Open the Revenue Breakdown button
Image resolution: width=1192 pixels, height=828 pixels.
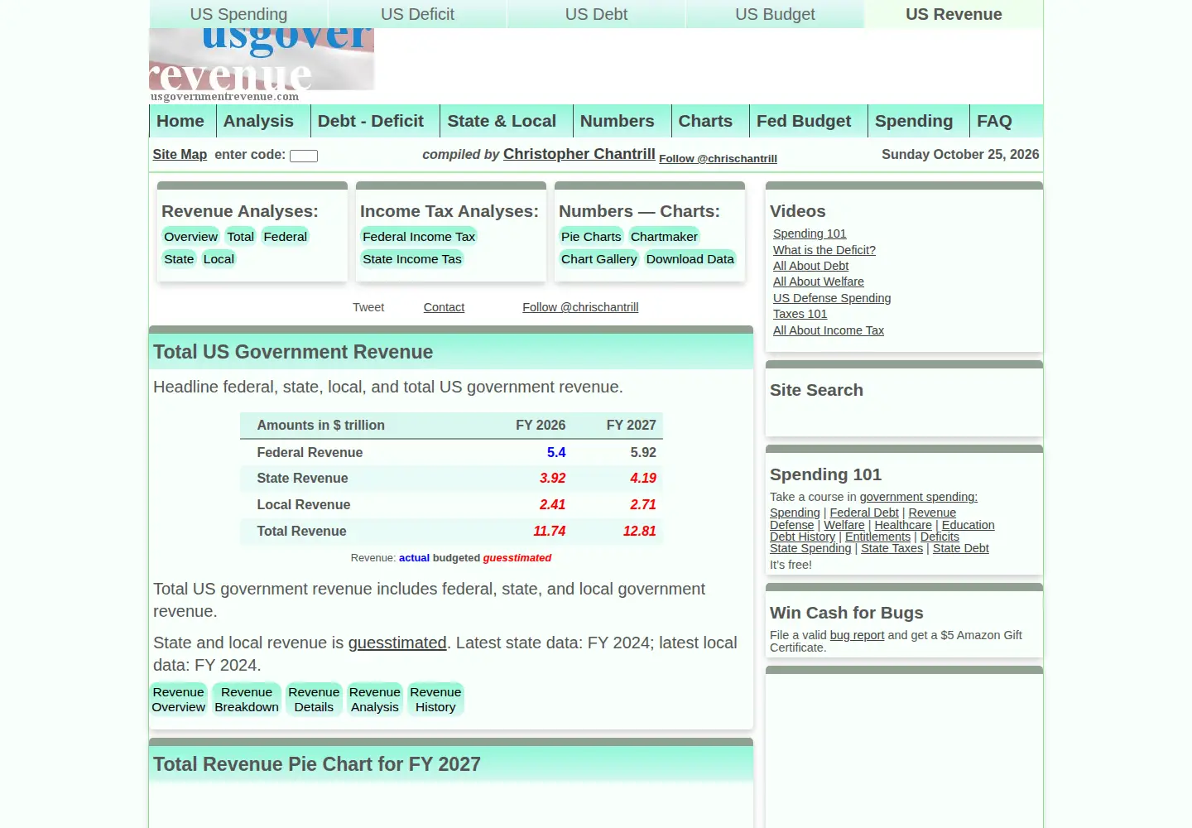[247, 700]
